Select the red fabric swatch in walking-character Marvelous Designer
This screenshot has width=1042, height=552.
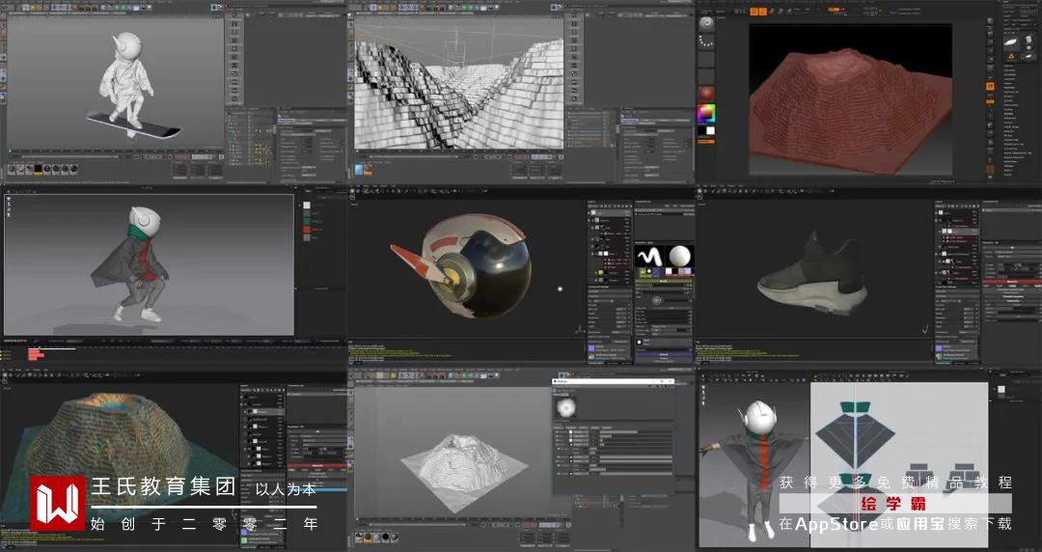click(x=307, y=230)
